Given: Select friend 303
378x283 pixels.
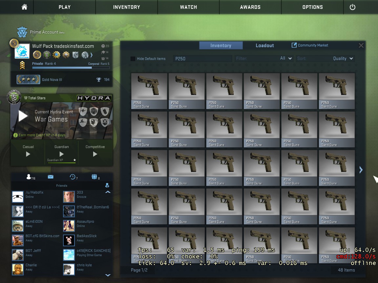Looking at the screenshot, I should (87, 197).
